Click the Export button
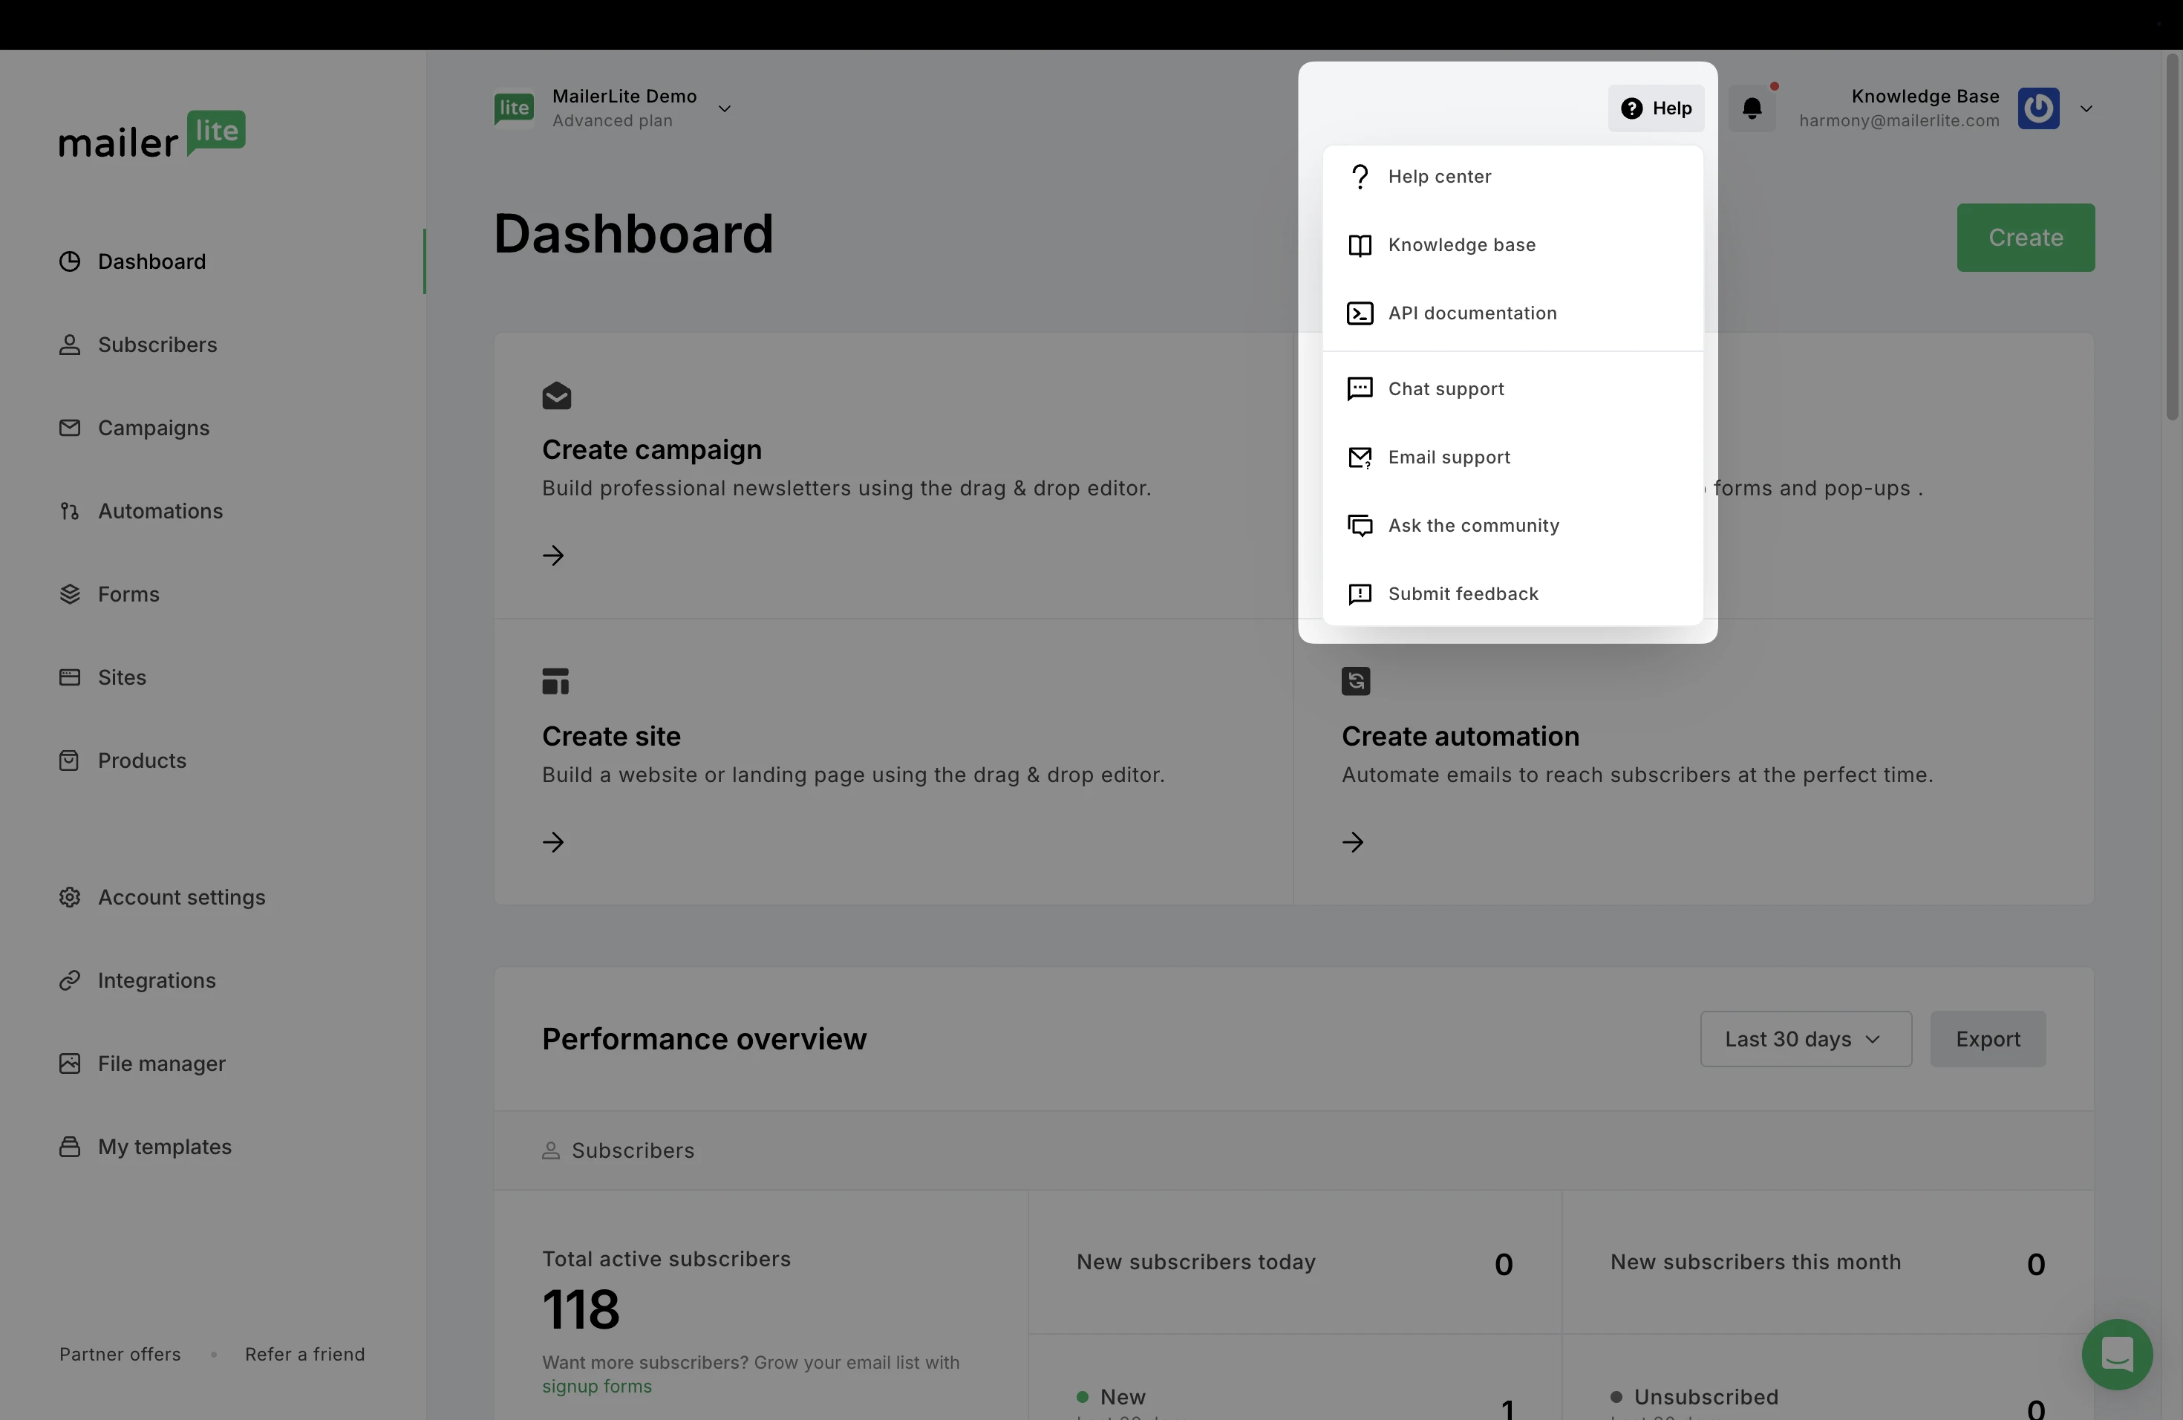2183x1420 pixels. point(1987,1039)
